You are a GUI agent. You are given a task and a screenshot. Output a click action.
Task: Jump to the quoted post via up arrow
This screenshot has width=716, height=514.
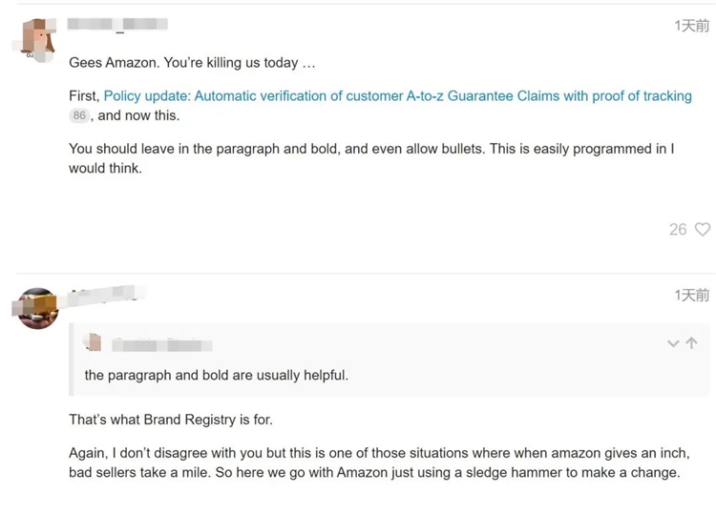coord(692,343)
